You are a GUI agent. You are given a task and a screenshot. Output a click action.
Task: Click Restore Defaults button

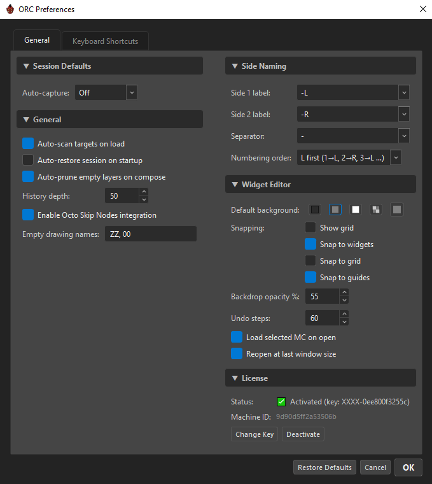click(x=324, y=467)
